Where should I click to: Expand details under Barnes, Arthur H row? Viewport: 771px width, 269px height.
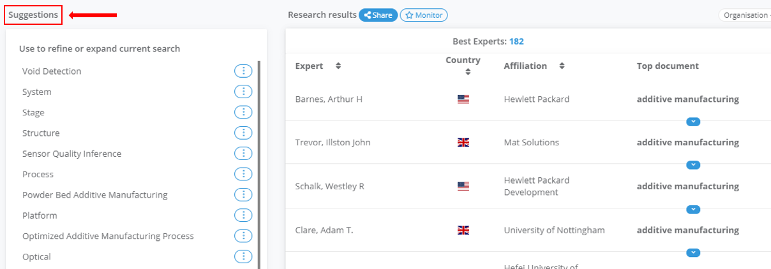click(694, 122)
